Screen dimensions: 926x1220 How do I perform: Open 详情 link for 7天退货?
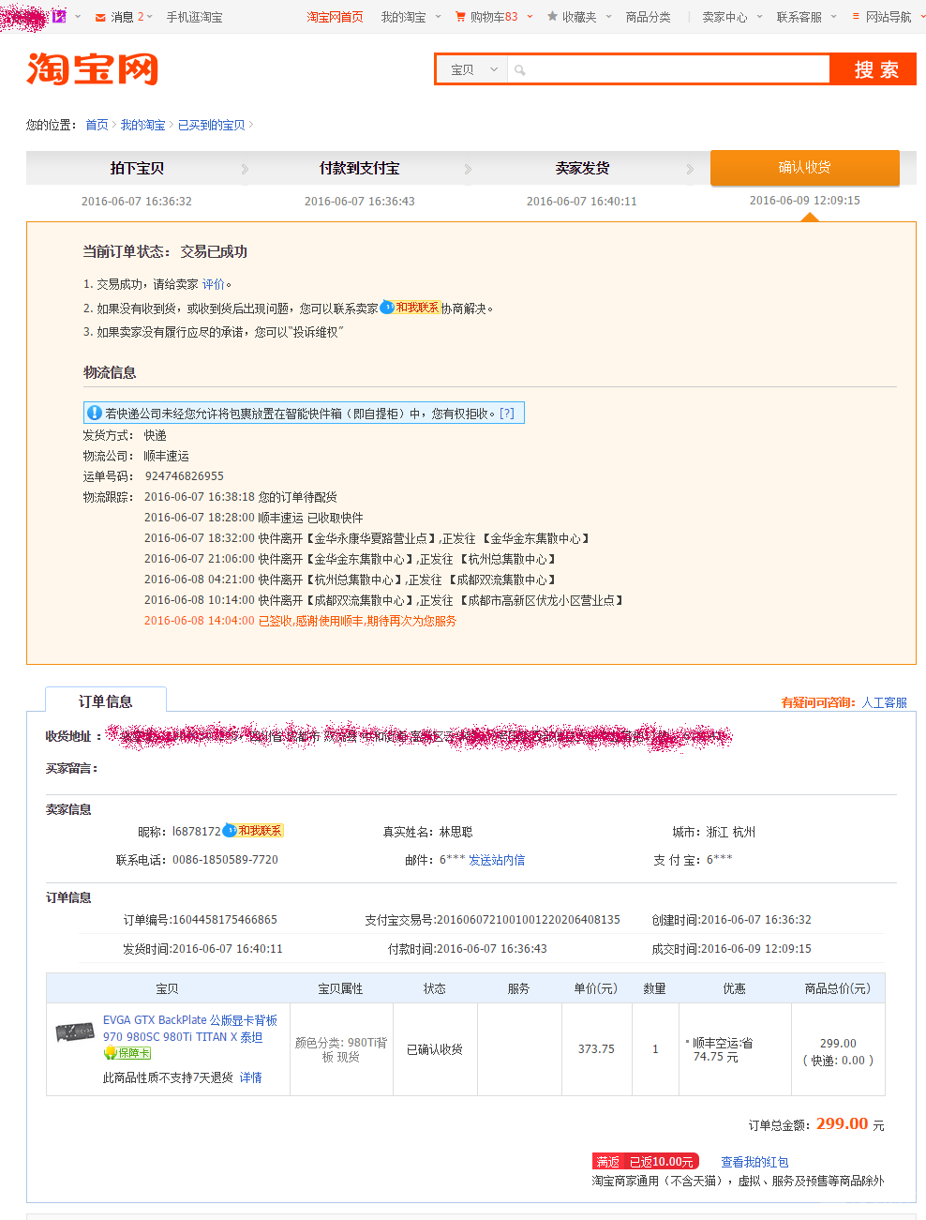(x=251, y=1077)
